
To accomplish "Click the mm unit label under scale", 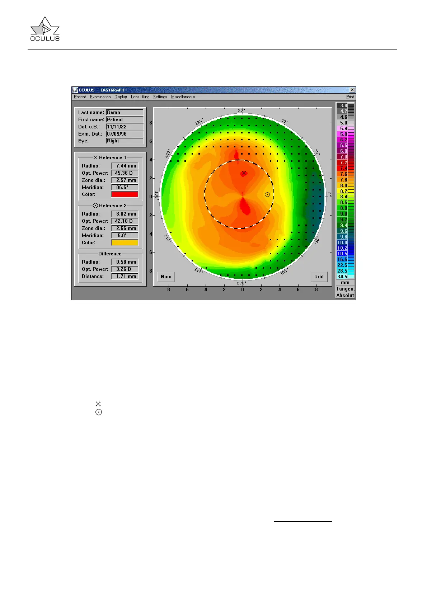I will pyautogui.click(x=345, y=283).
